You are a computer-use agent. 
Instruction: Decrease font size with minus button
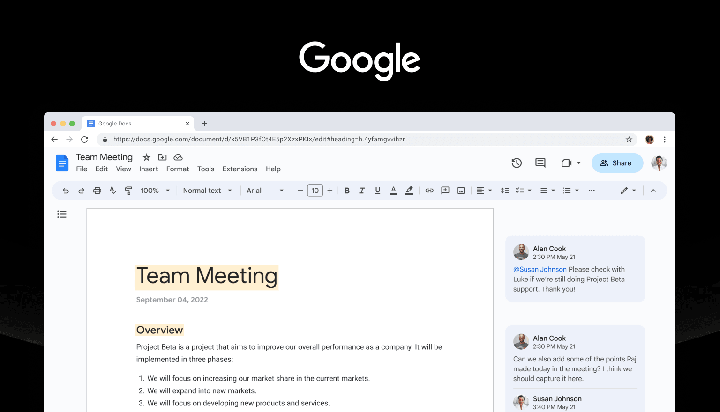[x=300, y=191]
